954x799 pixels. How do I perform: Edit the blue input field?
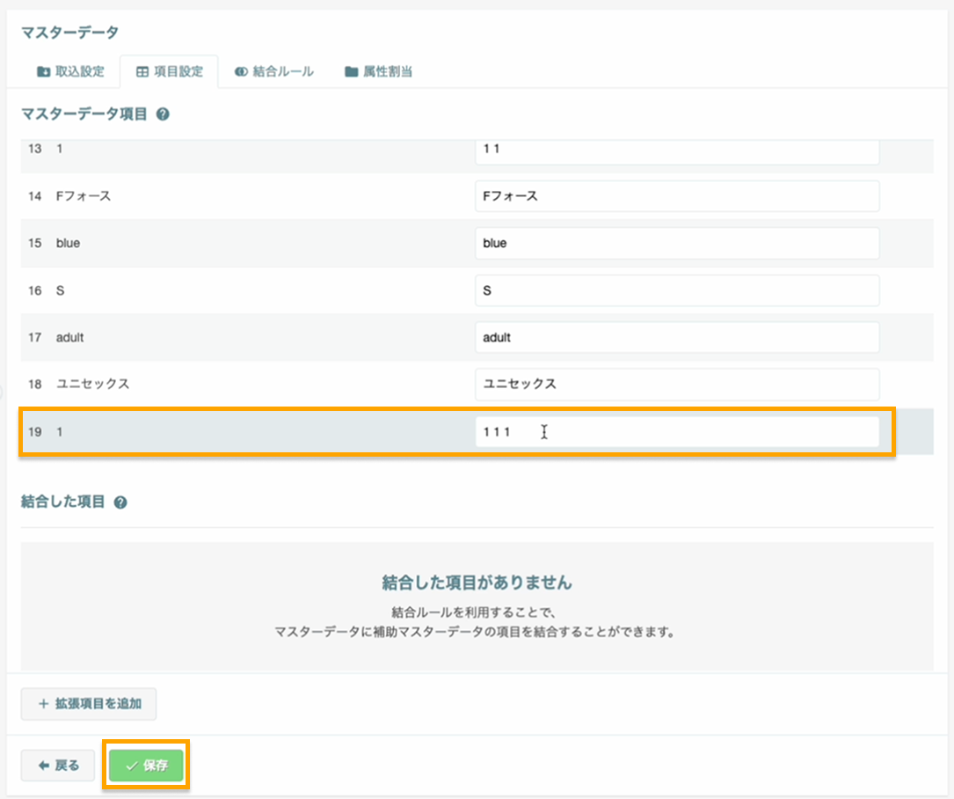[x=676, y=243]
